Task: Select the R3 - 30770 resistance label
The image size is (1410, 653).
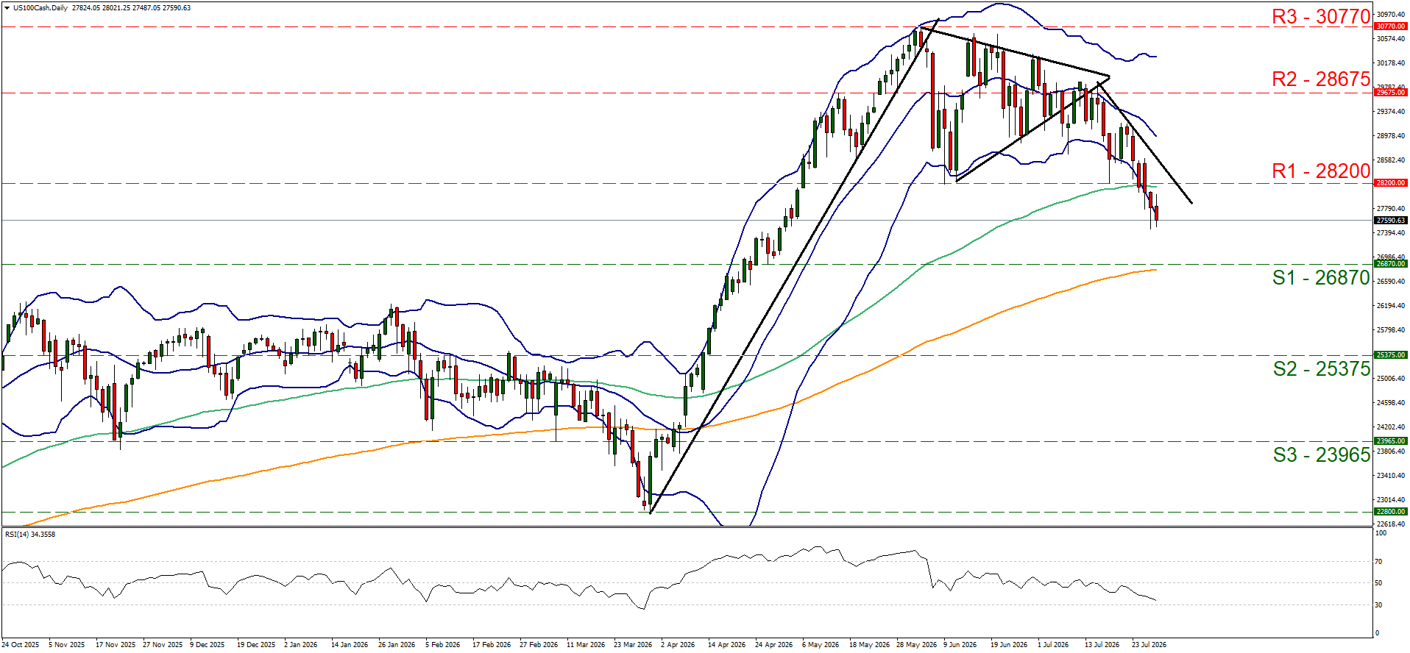Action: 1321,16
